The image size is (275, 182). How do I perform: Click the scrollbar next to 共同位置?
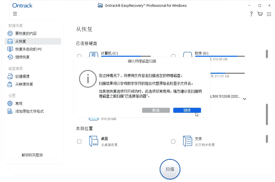point(267,139)
